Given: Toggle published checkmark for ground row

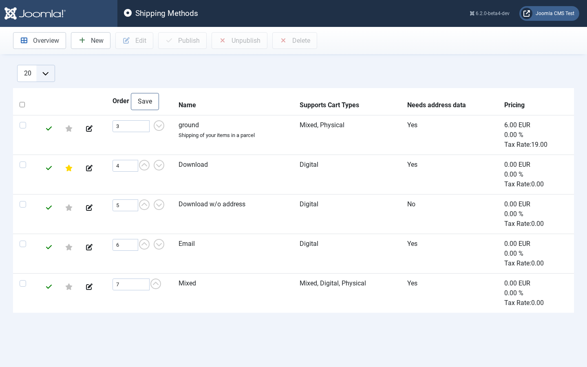Looking at the screenshot, I should 49,128.
